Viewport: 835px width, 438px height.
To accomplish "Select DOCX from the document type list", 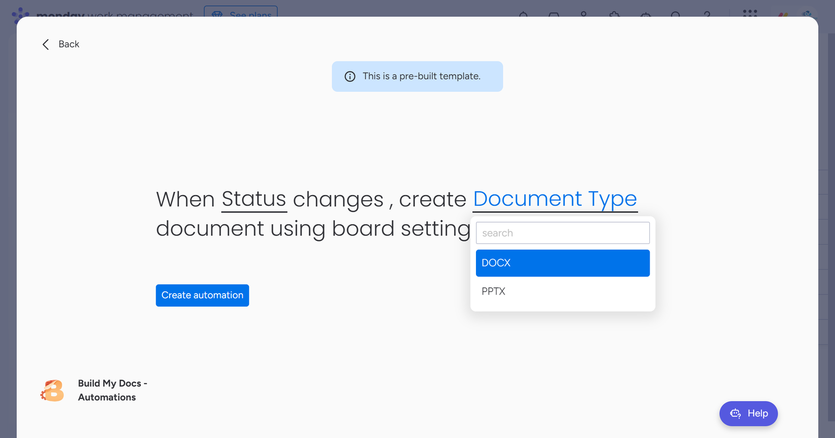I will coord(563,263).
